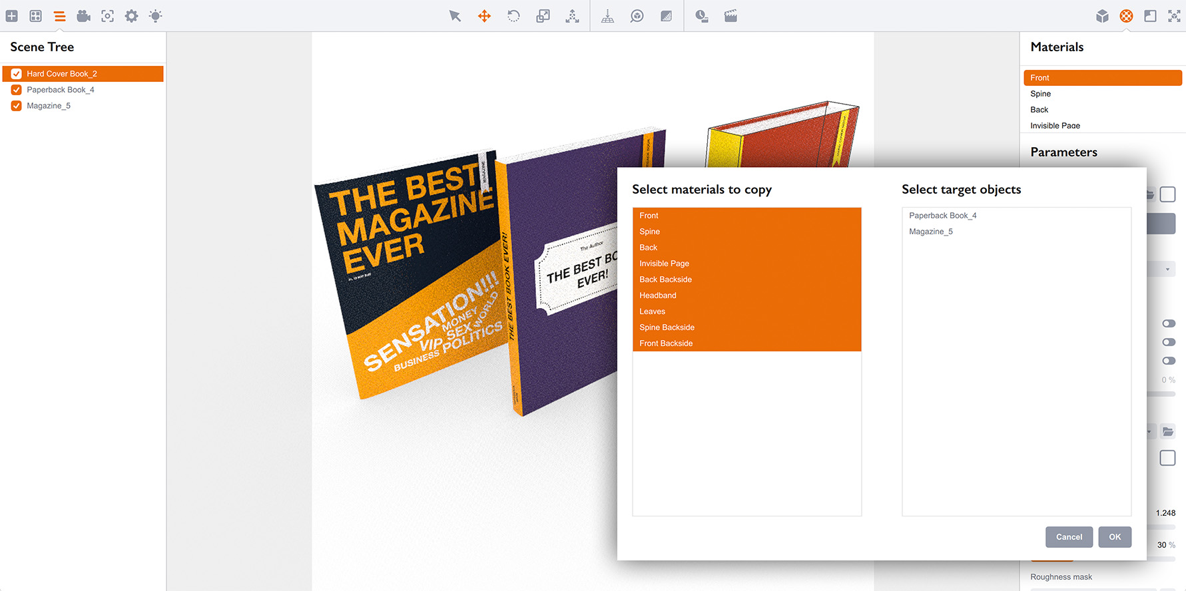Click the fullscreen expand icon
Viewport: 1186px width, 591px height.
(x=1174, y=16)
